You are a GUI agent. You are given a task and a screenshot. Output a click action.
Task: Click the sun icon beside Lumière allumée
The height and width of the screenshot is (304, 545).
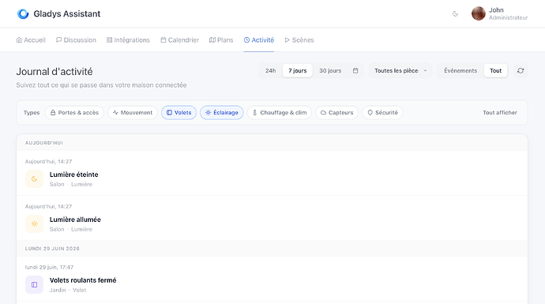tap(34, 224)
